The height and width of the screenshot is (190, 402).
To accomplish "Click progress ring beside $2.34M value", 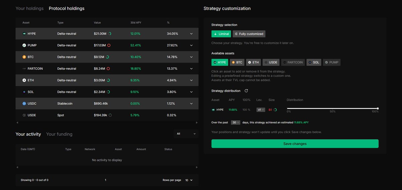I will point(108,92).
